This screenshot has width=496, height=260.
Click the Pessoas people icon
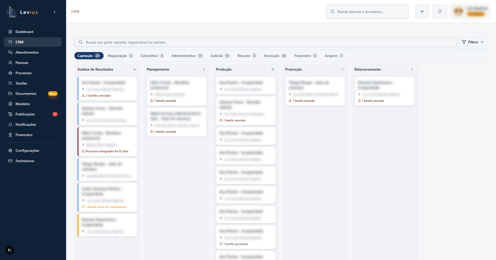coord(10,63)
